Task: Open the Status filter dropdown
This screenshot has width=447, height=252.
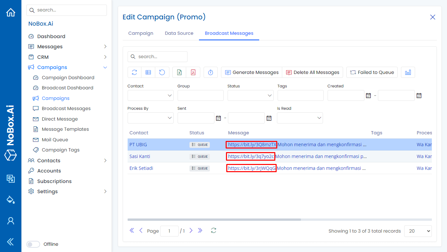Action: pos(250,95)
